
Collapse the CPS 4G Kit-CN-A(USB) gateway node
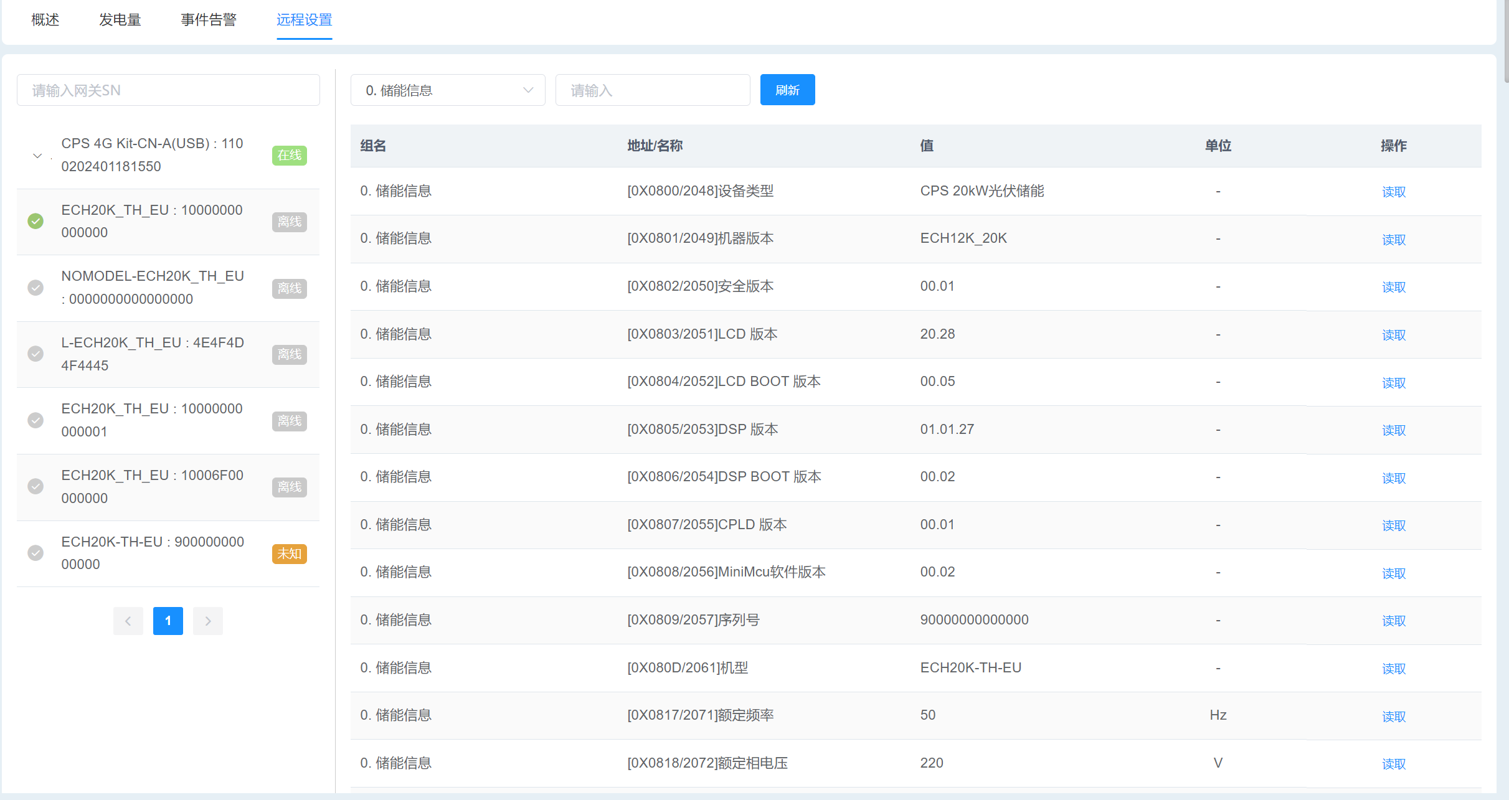(37, 156)
